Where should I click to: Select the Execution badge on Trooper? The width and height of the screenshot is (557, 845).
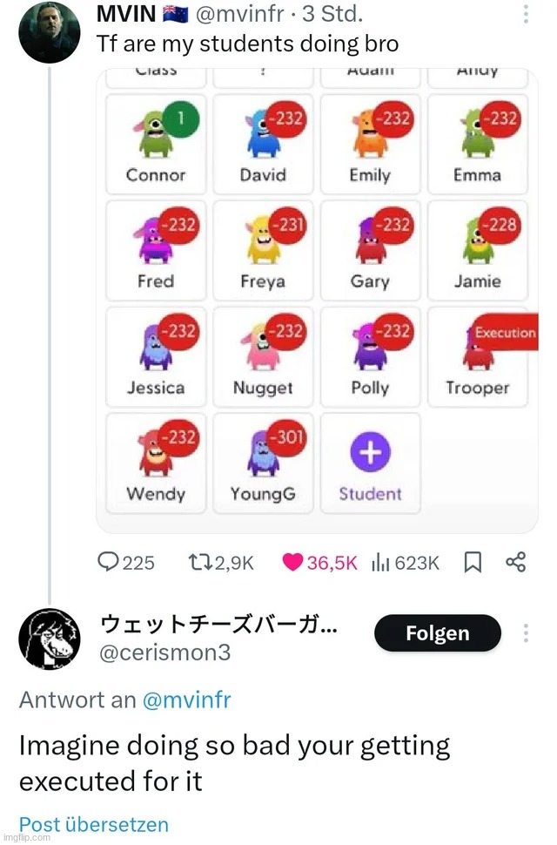tap(506, 331)
